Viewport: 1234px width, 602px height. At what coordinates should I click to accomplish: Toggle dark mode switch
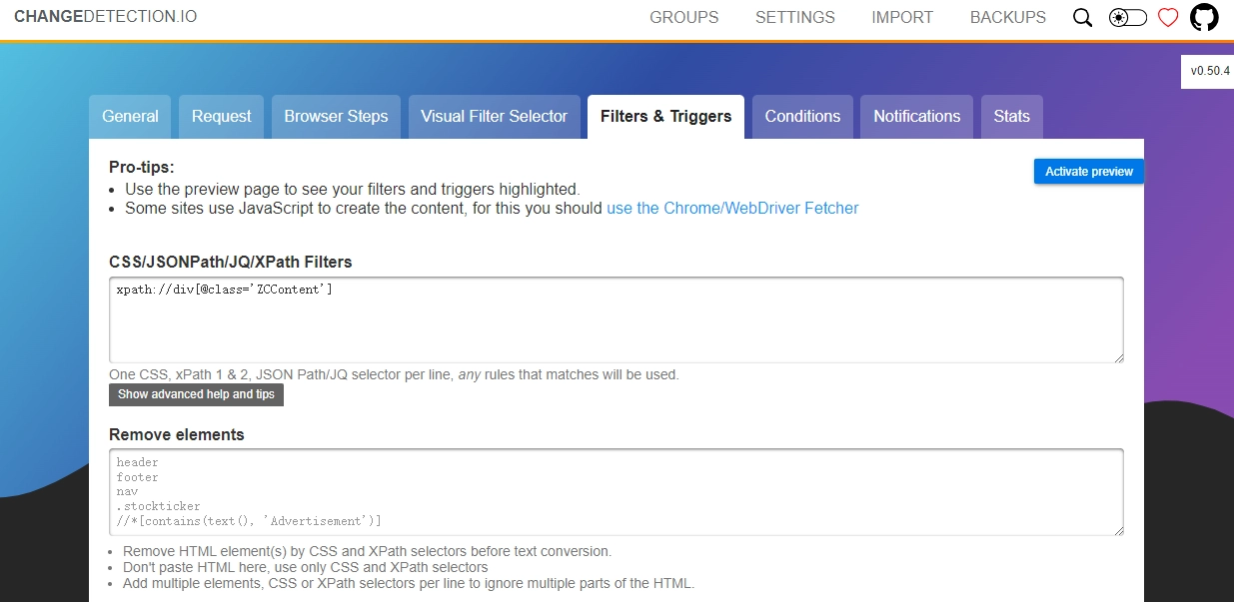[x=1127, y=18]
